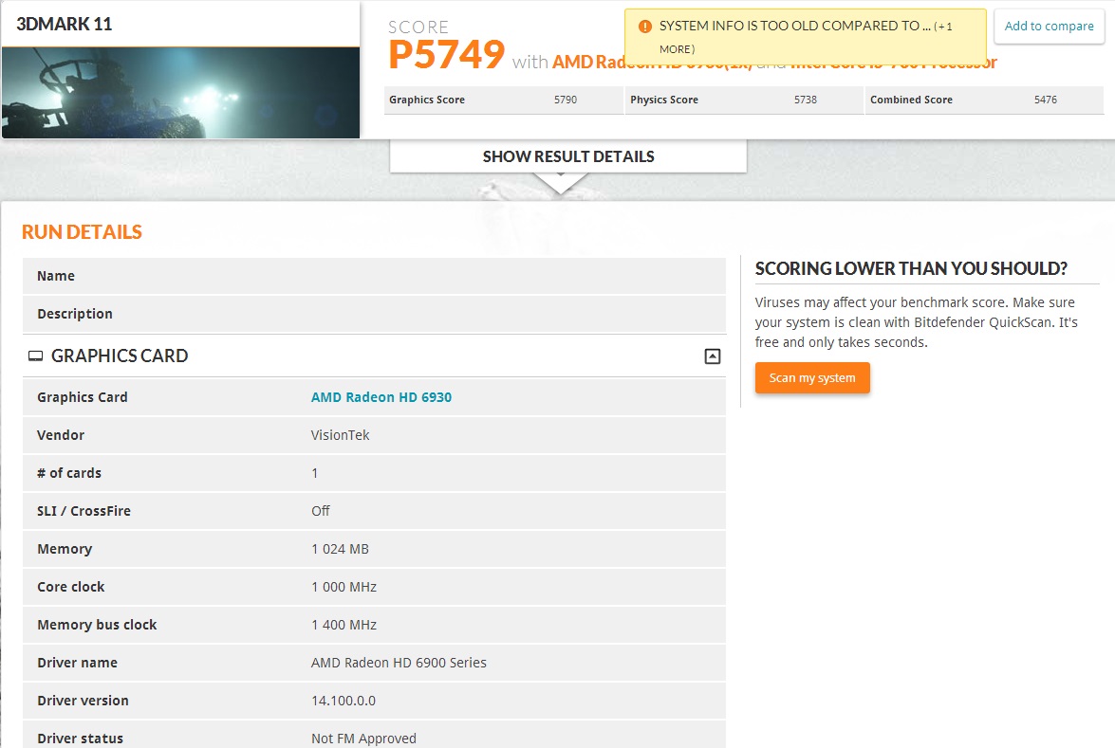
Task: Click Add to compare button
Action: (x=1049, y=27)
